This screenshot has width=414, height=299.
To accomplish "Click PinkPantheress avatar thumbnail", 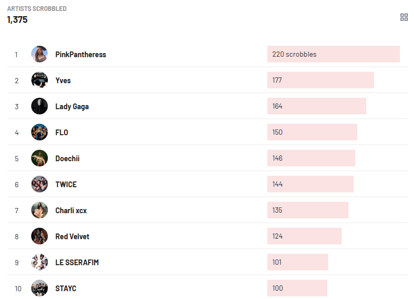I will click(40, 54).
